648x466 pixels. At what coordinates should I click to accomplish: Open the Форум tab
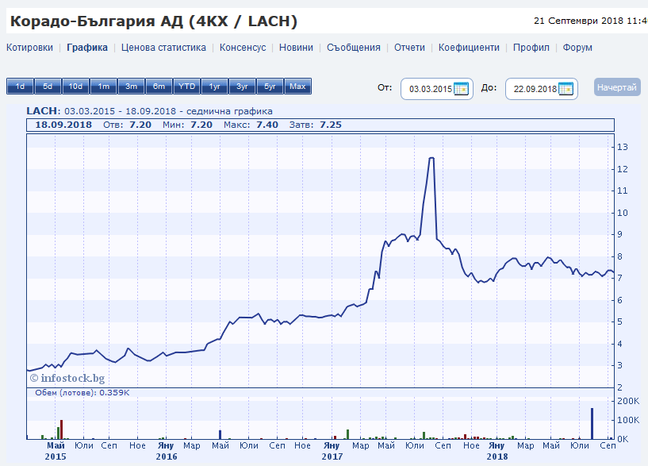[x=577, y=48]
